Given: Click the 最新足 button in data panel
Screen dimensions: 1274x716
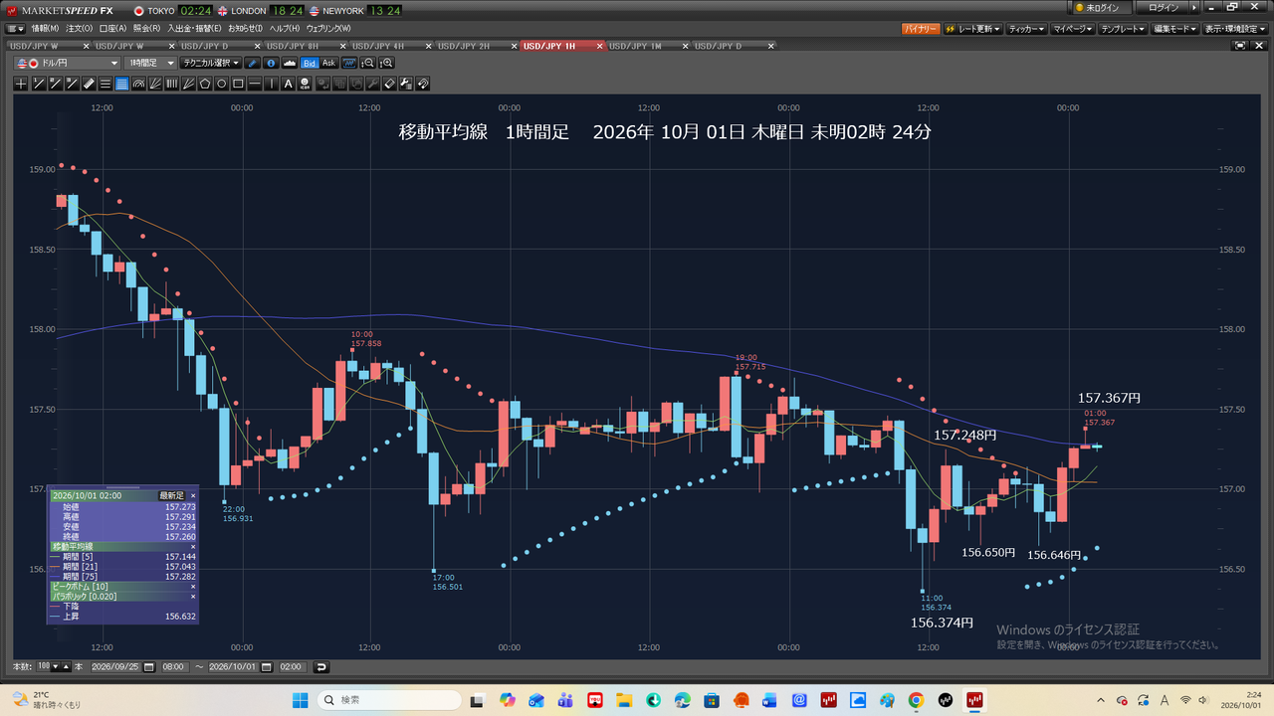Looking at the screenshot, I should pos(171,495).
